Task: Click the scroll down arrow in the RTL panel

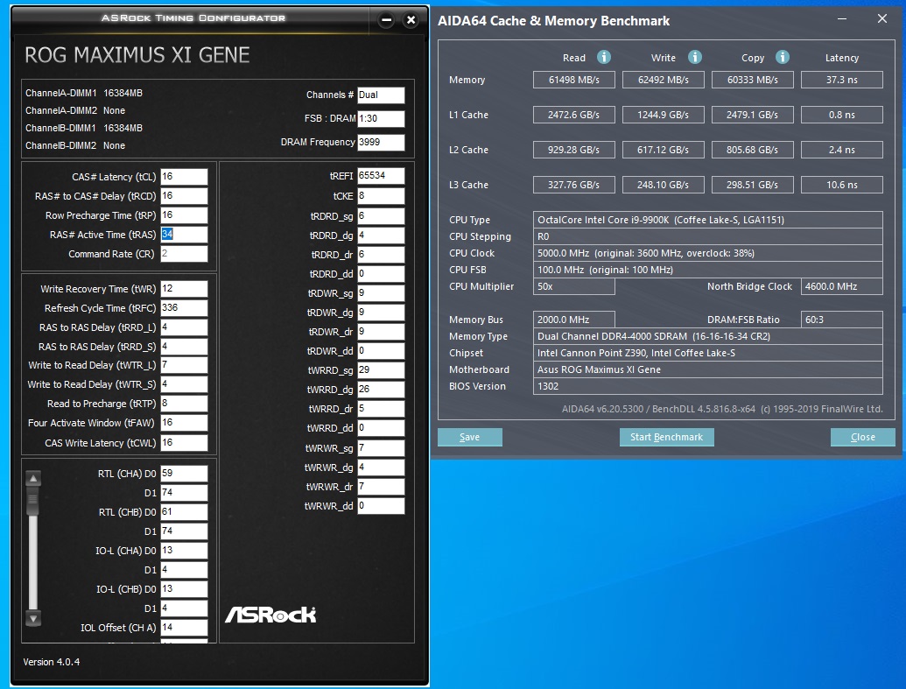Action: click(33, 618)
